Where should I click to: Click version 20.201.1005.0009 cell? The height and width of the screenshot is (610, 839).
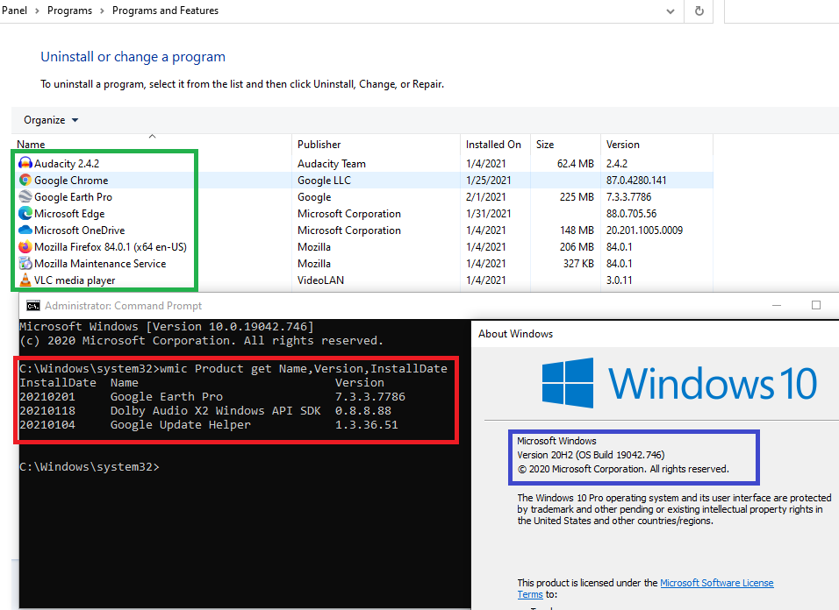(644, 231)
